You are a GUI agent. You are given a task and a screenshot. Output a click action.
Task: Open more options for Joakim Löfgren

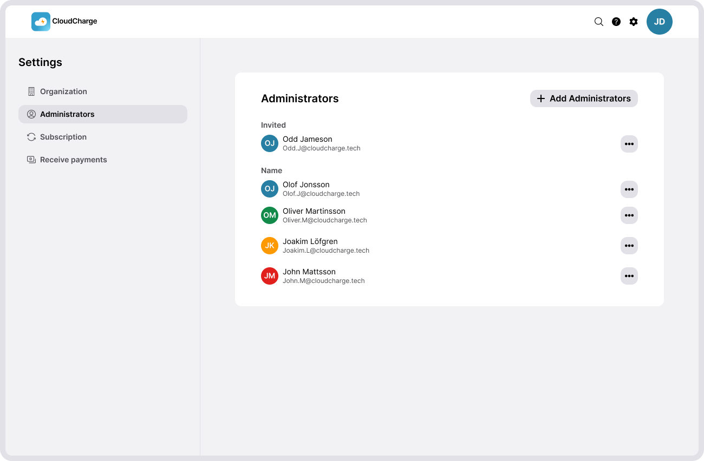pyautogui.click(x=629, y=246)
